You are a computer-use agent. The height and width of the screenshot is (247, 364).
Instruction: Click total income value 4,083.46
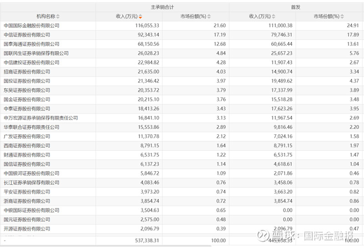click(150, 183)
